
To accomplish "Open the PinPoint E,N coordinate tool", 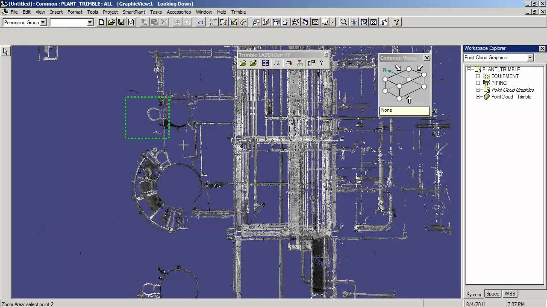I will tap(213, 22).
